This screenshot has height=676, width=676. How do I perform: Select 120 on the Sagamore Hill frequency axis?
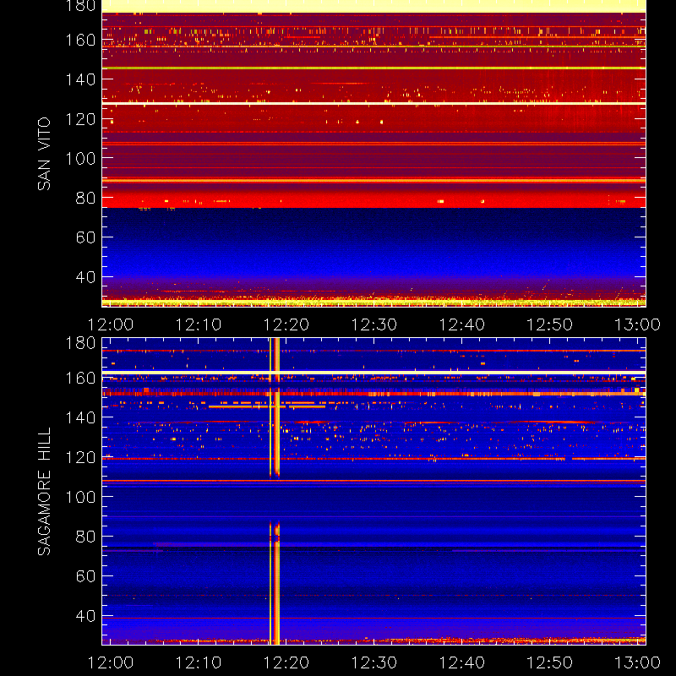pos(80,457)
